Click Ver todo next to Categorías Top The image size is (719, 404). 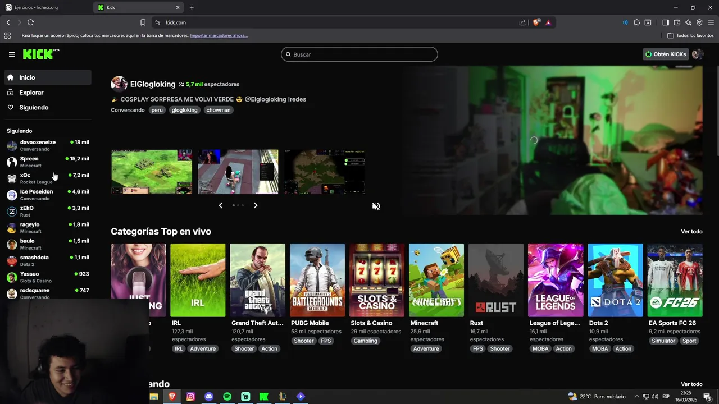[691, 231]
